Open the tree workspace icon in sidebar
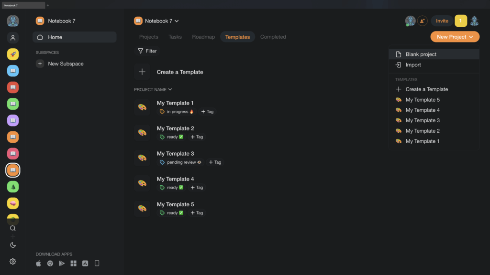The width and height of the screenshot is (490, 275). tap(13, 187)
